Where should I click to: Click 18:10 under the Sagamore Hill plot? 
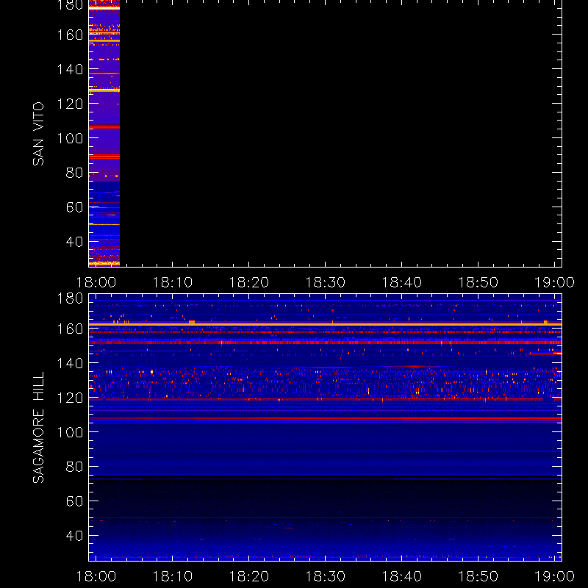[x=173, y=576]
